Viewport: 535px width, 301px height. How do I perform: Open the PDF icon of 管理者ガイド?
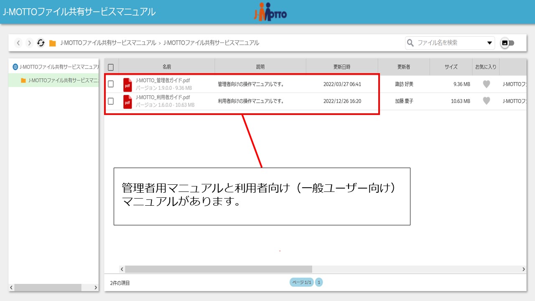127,84
